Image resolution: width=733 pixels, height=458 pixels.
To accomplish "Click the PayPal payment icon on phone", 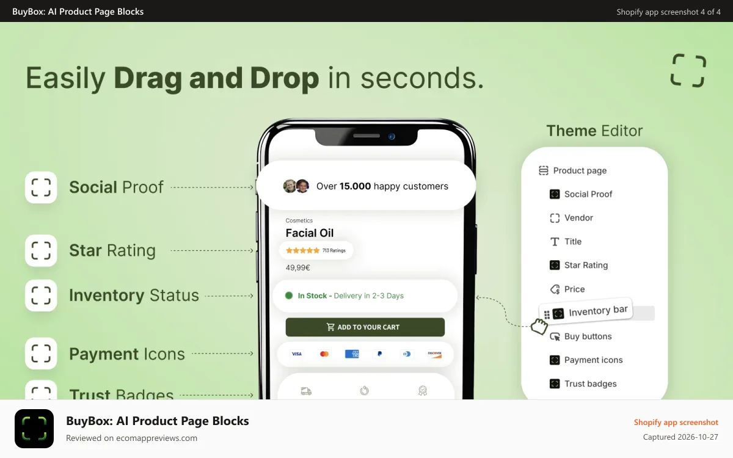I will 379,354.
